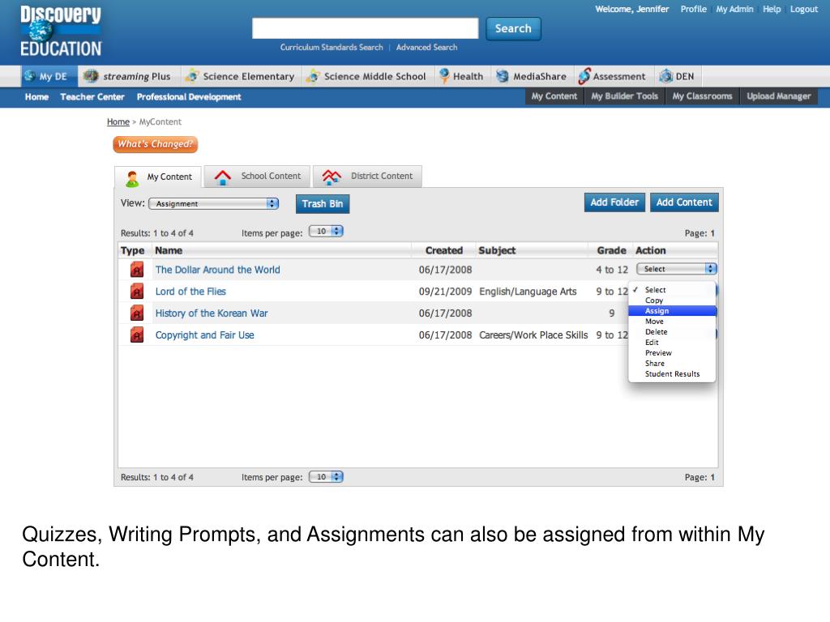The height and width of the screenshot is (622, 830).
Task: Sort by the Created column header
Action: (444, 250)
